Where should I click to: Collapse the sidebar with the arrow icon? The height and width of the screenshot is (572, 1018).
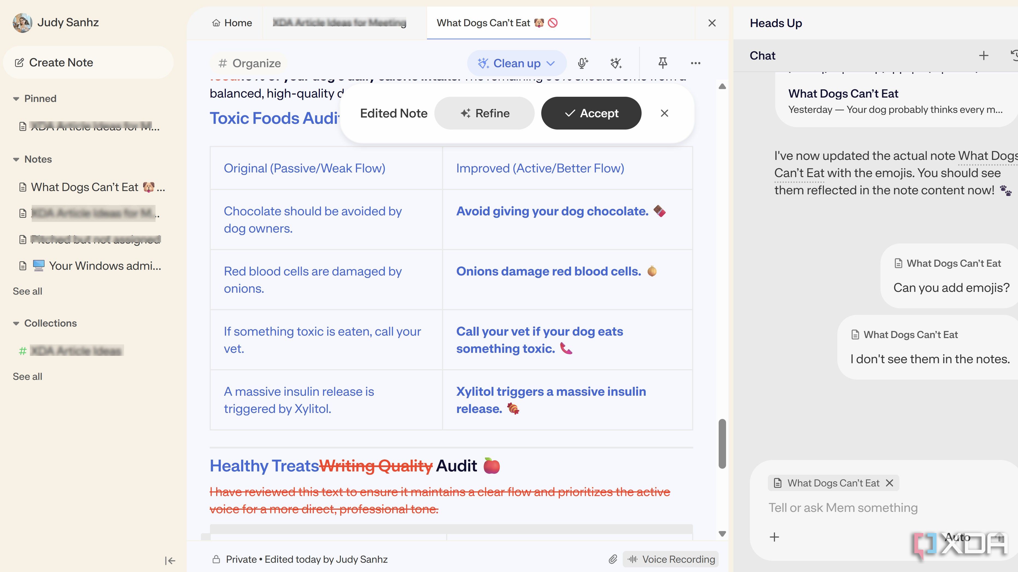click(170, 560)
